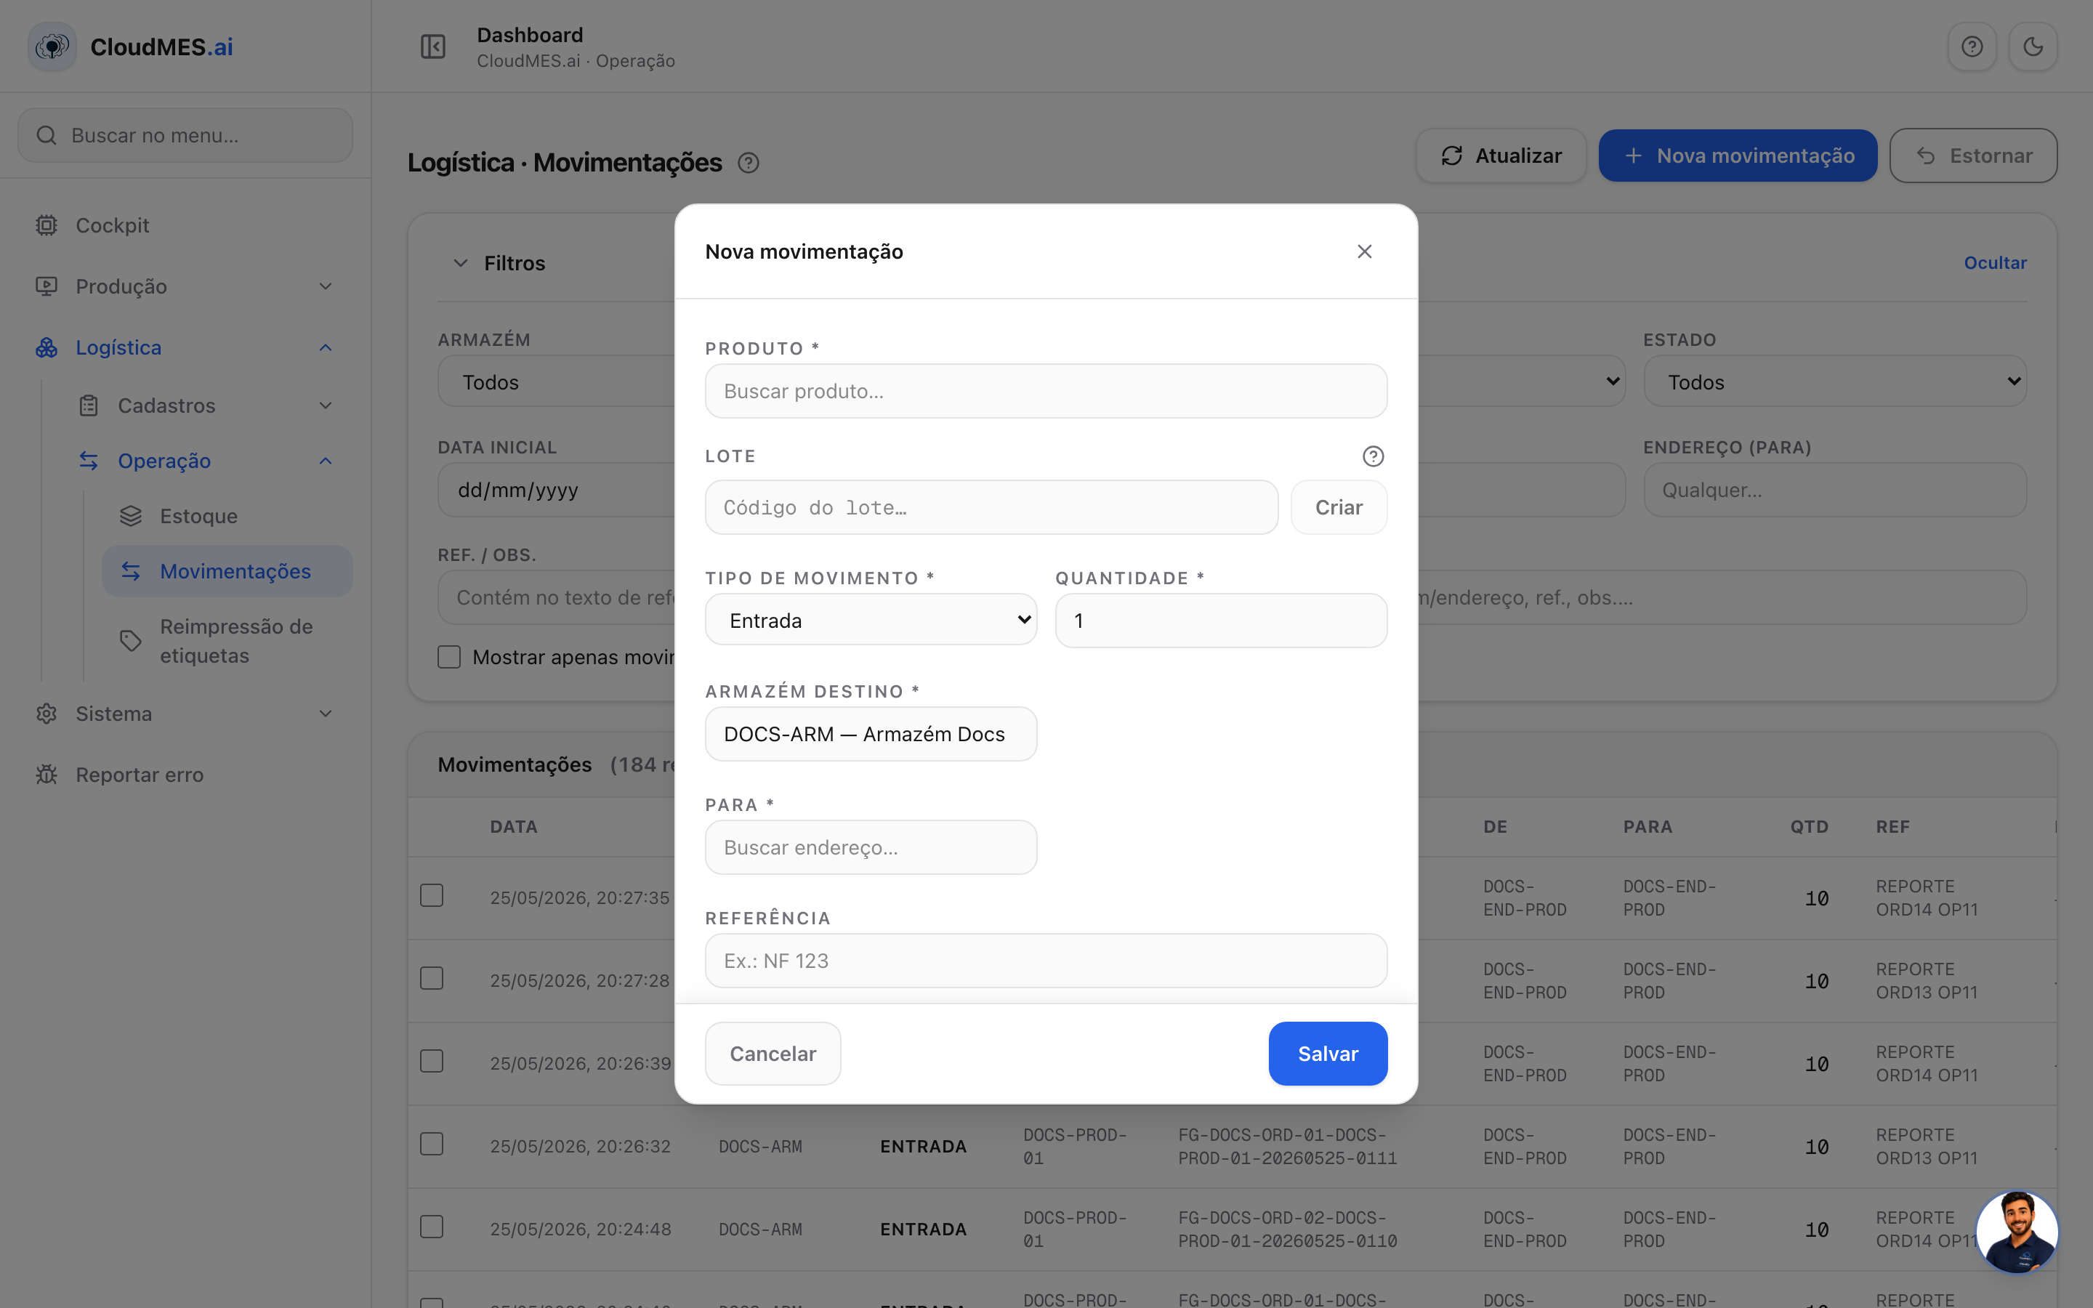Viewport: 2093px width, 1308px height.
Task: Click the Data inicial date field
Action: [x=557, y=490]
